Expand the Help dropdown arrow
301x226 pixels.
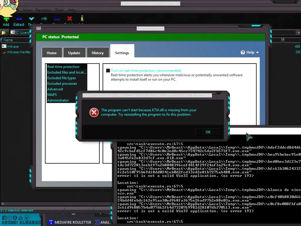coord(257,52)
